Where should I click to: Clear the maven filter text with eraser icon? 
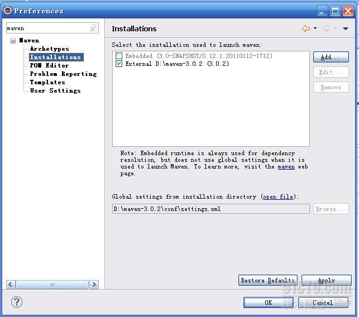click(x=93, y=28)
